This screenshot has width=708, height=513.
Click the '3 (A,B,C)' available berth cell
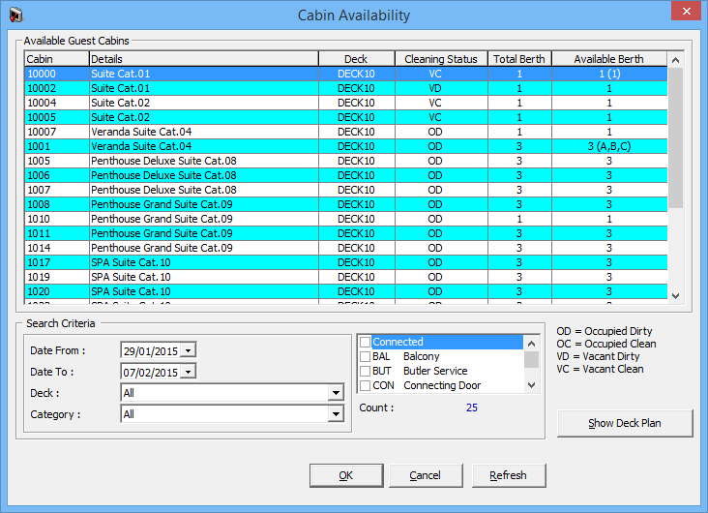tap(609, 146)
